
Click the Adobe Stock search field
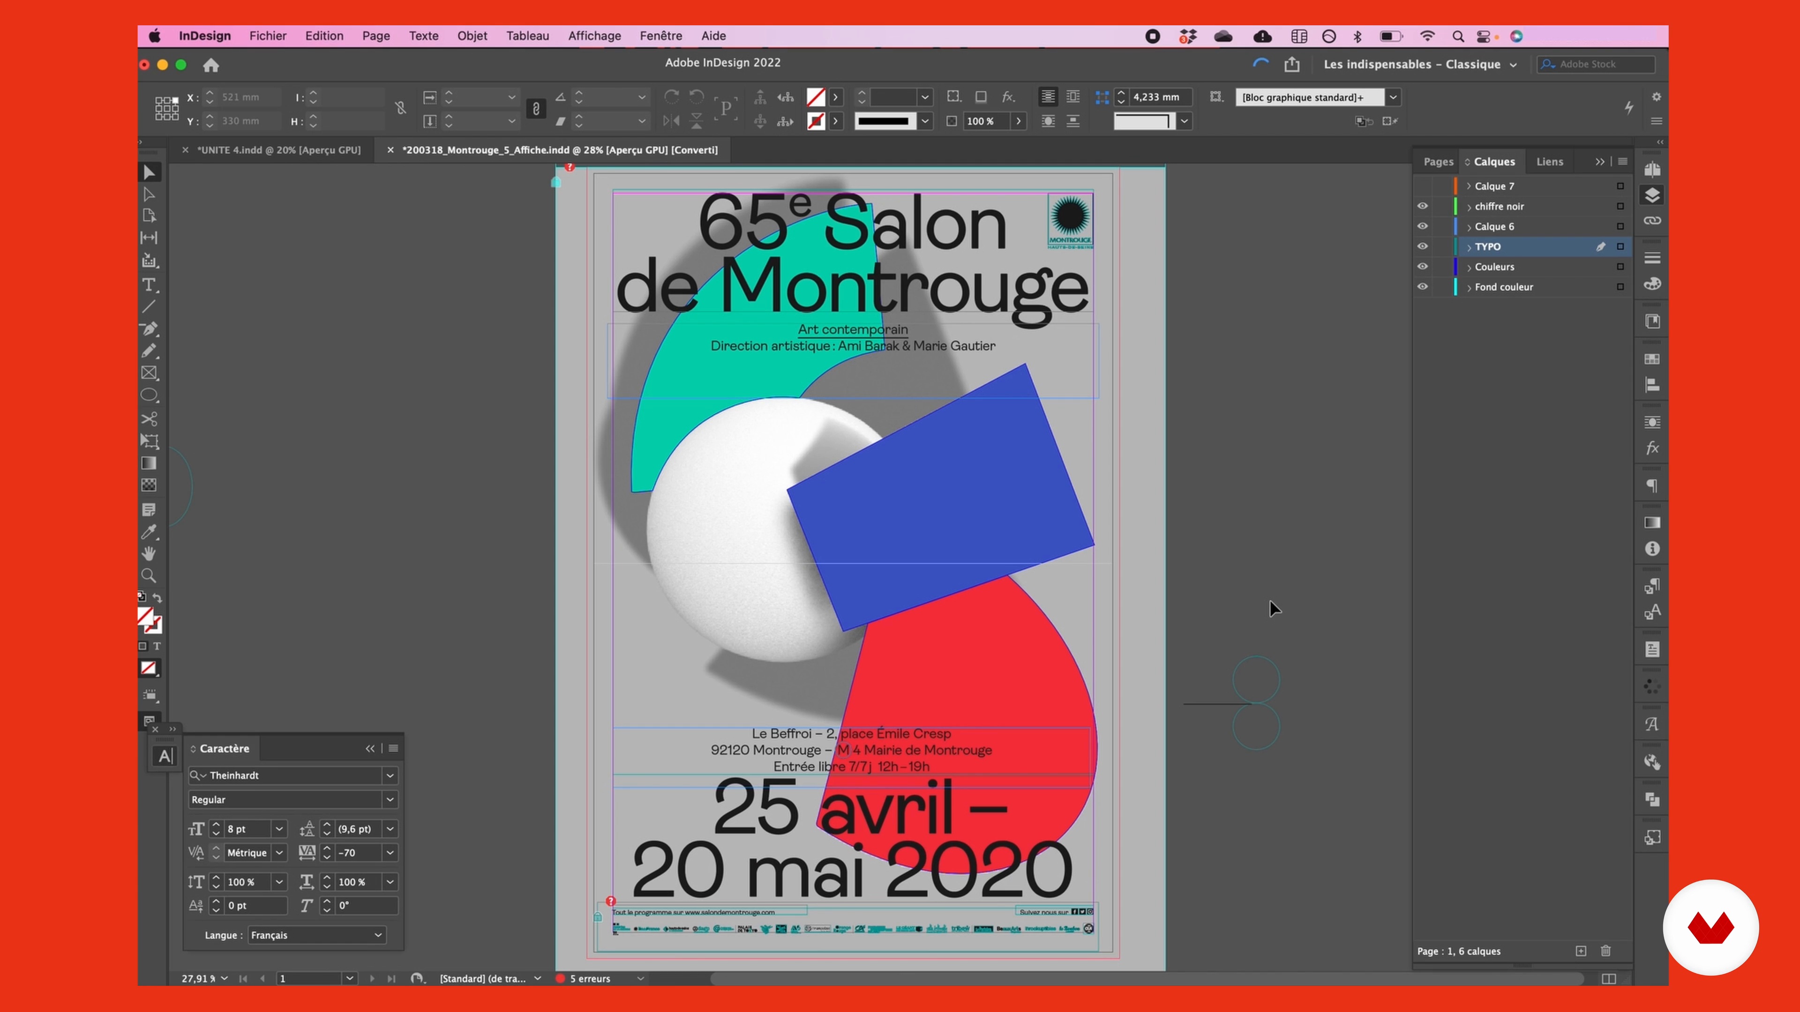point(1596,64)
